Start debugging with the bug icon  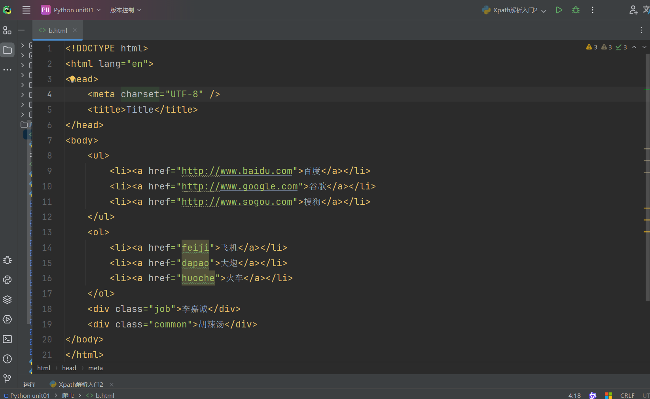[x=576, y=10]
